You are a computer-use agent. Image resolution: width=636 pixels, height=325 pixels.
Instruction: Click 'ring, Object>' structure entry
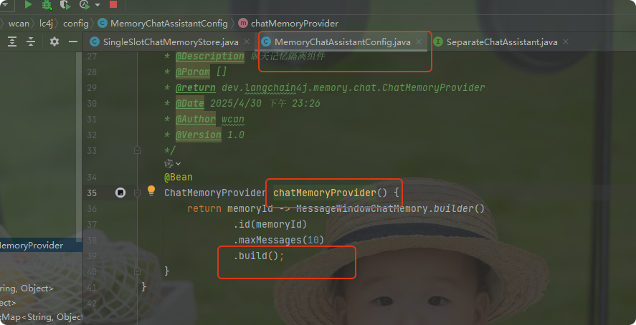[x=27, y=288]
